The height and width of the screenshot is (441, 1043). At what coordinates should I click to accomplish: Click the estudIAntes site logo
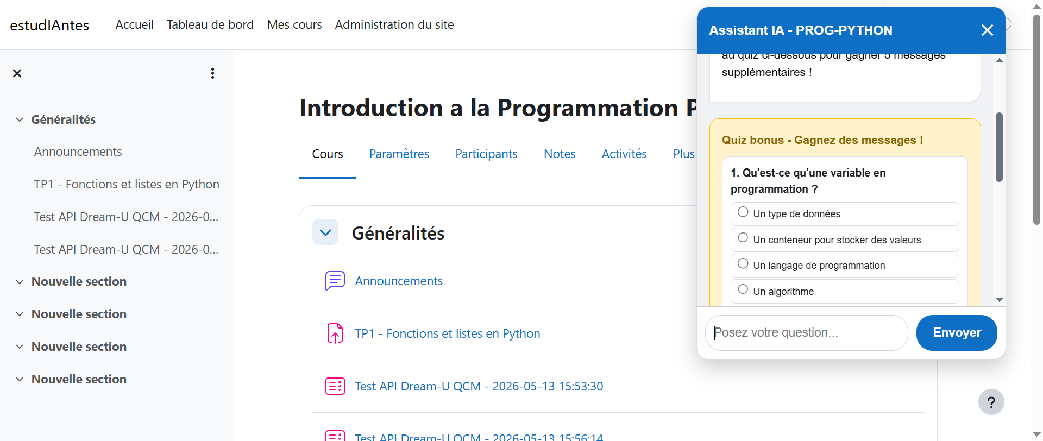49,25
